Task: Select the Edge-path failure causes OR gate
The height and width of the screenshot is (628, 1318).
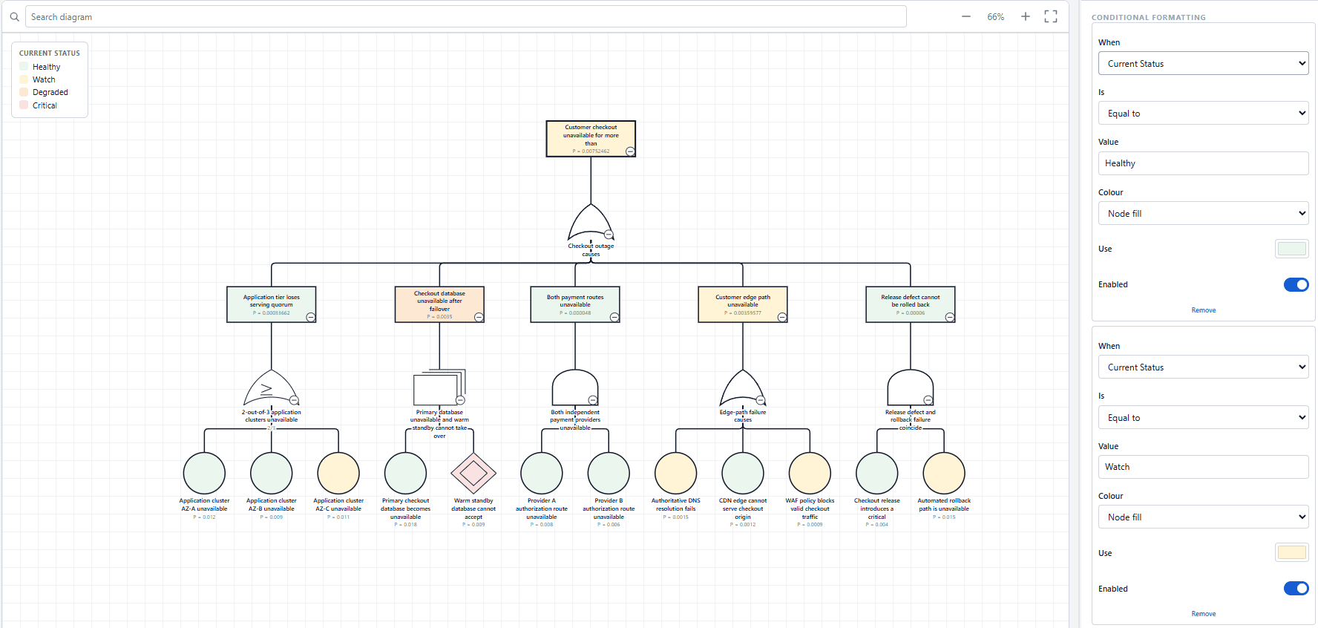Action: (x=743, y=387)
